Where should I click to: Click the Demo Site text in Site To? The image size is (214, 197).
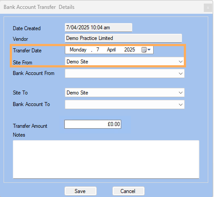(x=77, y=93)
